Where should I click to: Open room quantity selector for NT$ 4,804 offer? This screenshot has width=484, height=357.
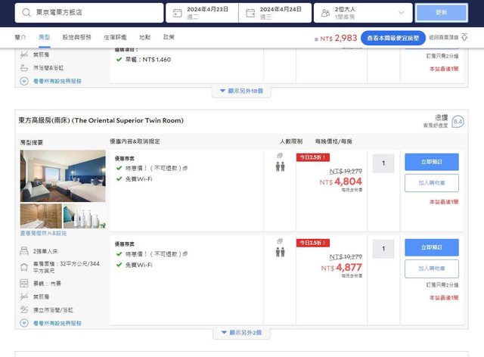coord(383,163)
